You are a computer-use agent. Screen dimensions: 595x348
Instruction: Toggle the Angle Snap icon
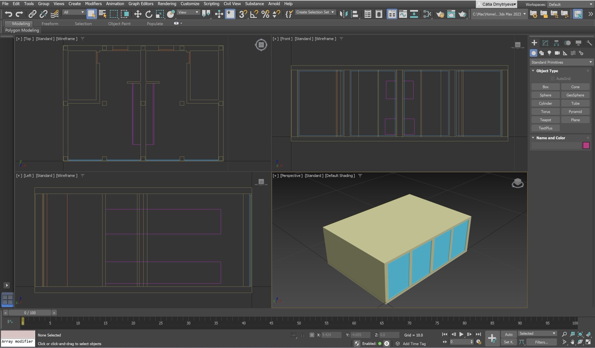click(254, 14)
